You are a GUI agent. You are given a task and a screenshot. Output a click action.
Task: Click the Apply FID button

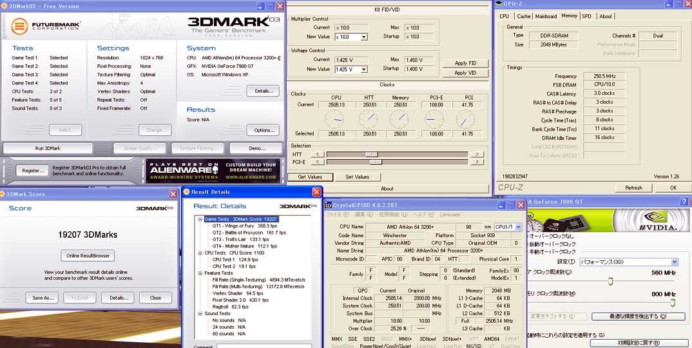pos(465,63)
